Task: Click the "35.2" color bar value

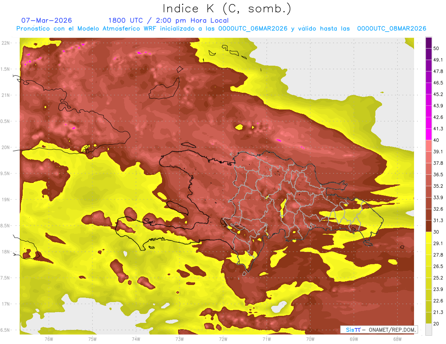Action: pyautogui.click(x=438, y=186)
